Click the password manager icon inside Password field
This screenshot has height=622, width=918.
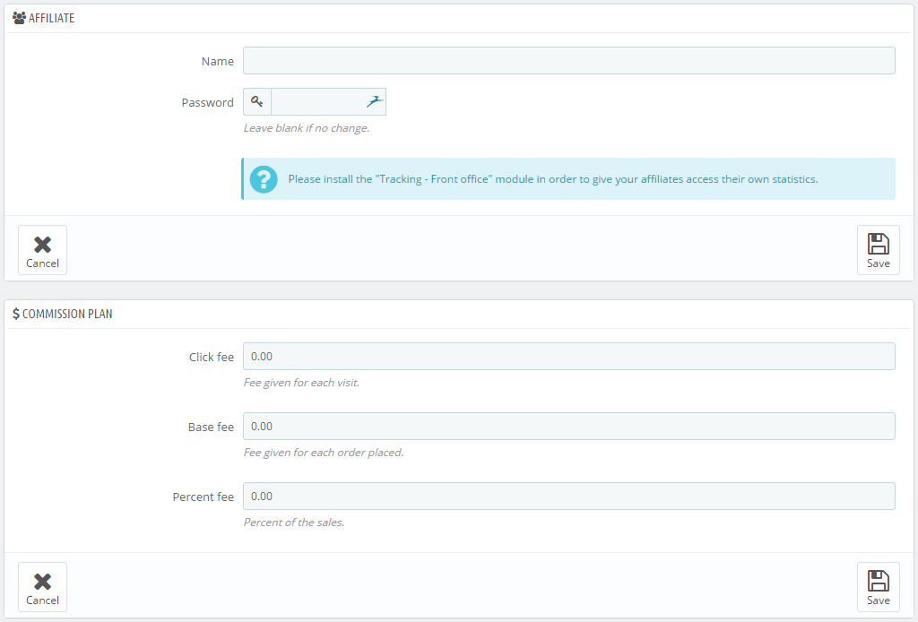[374, 102]
